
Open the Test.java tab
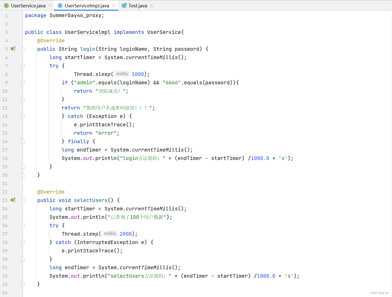138,6
